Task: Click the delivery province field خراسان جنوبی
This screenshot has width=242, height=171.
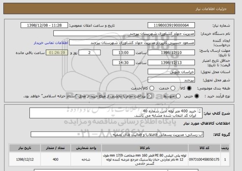Action: click(171, 71)
